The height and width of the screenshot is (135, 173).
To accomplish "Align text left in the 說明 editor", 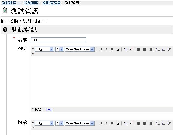I will (139, 49).
